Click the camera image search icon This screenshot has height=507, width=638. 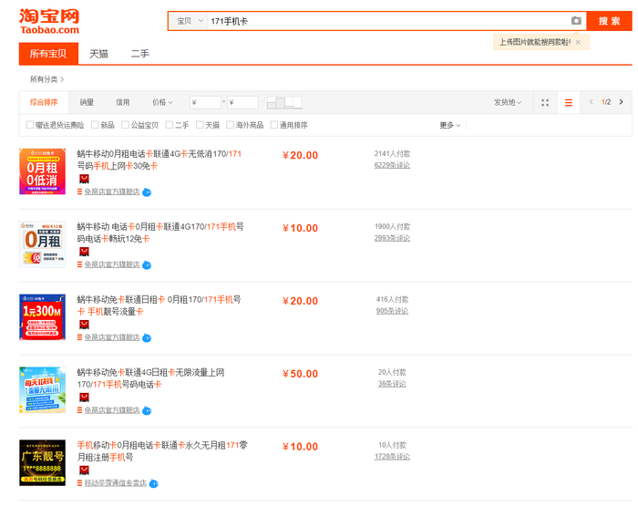[576, 21]
